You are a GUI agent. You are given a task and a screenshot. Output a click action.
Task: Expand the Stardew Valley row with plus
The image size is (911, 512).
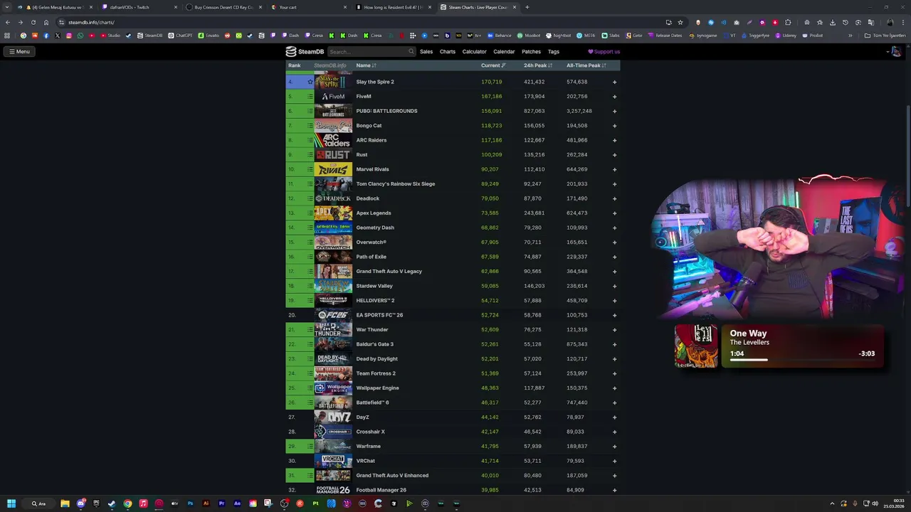614,286
